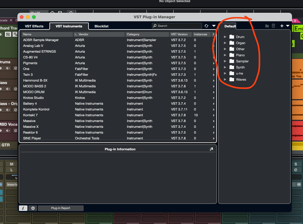Expand the Other folder
This screenshot has width=303, height=224.
(225, 49)
